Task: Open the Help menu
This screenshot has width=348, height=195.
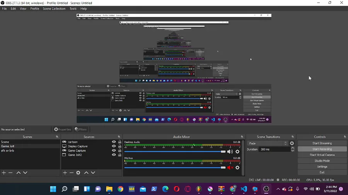Action: coord(84,8)
